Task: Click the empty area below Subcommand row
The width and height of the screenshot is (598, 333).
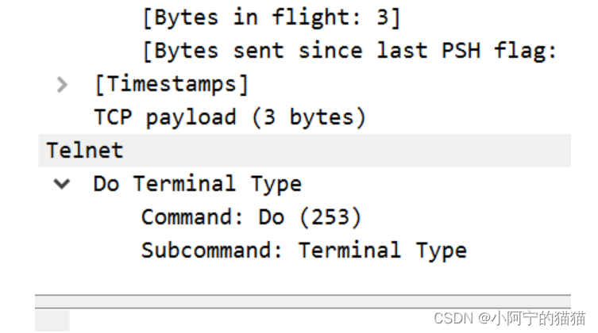Action: [x=303, y=279]
